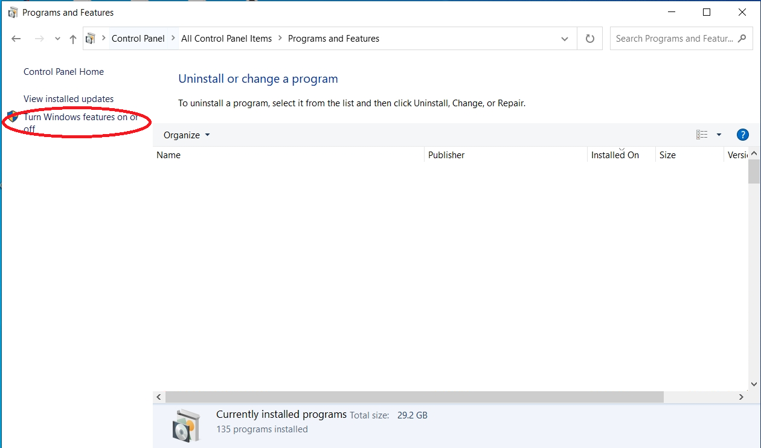Click the "135 programs installed" text
761x448 pixels.
click(262, 429)
